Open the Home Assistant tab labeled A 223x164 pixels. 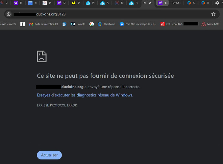pos(105,3)
